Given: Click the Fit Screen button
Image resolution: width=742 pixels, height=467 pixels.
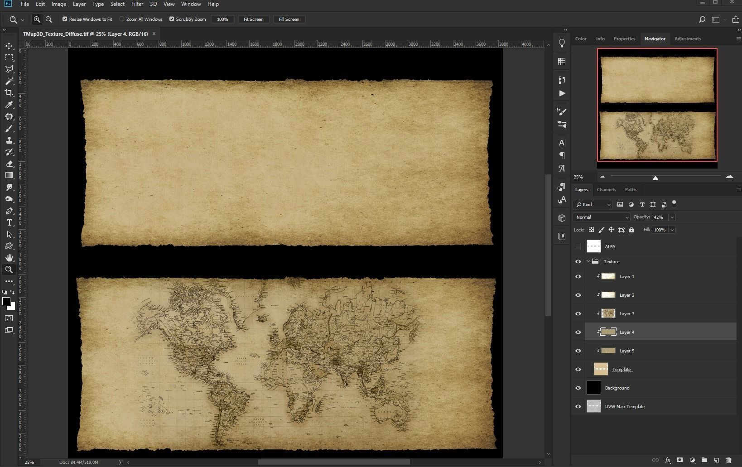Looking at the screenshot, I should tap(253, 19).
